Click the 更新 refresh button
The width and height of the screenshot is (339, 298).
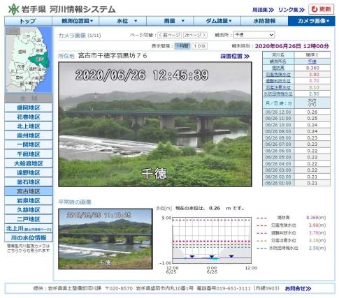coord(321,9)
